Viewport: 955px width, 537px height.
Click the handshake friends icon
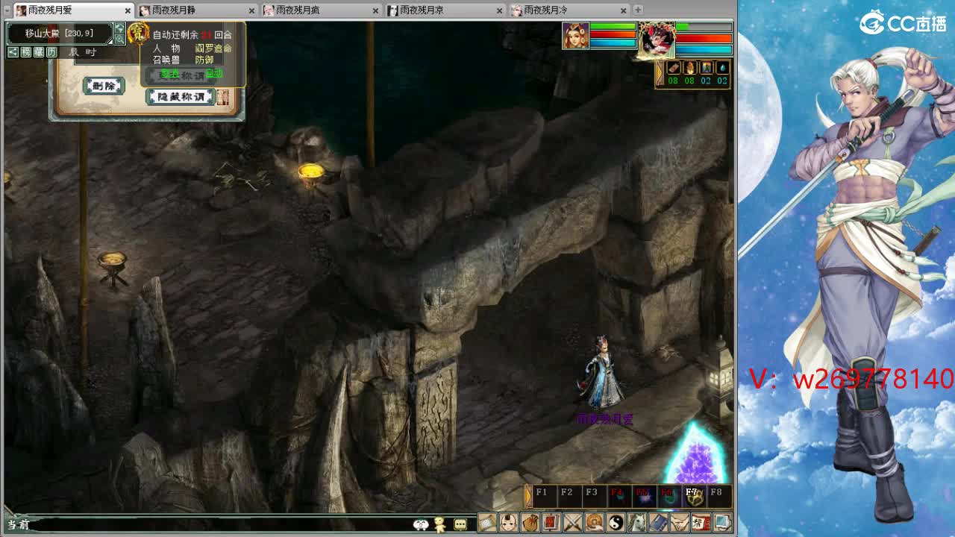click(x=680, y=523)
